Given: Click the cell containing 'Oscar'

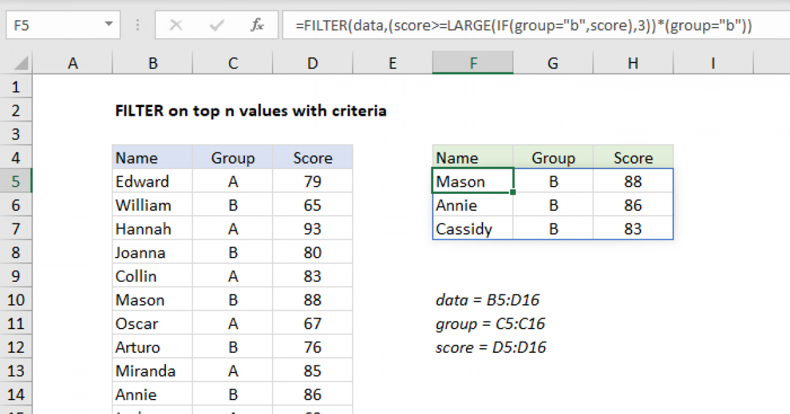Looking at the screenshot, I should pyautogui.click(x=153, y=323).
